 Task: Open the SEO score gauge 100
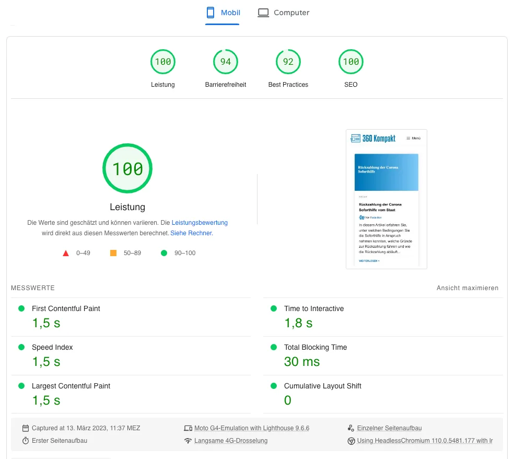351,62
